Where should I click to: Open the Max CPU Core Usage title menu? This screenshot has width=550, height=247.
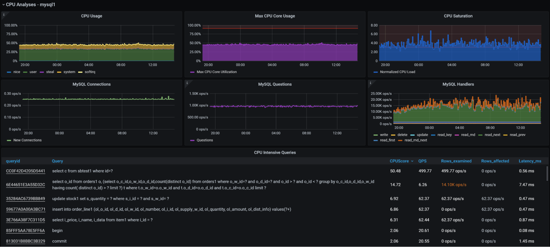pos(275,16)
